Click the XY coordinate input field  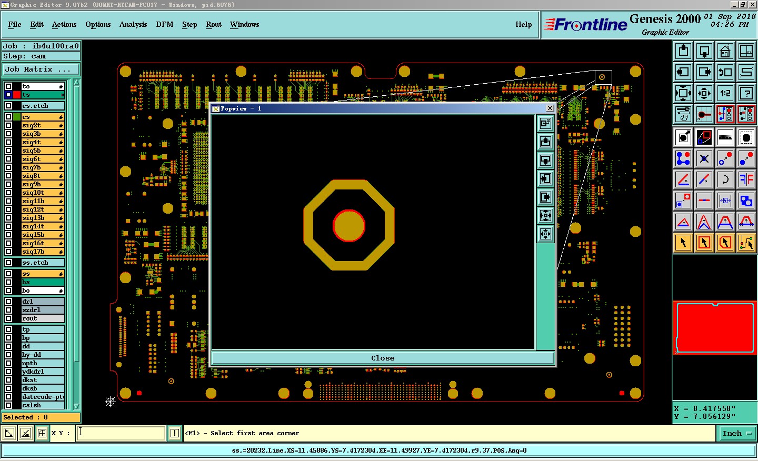(x=121, y=433)
